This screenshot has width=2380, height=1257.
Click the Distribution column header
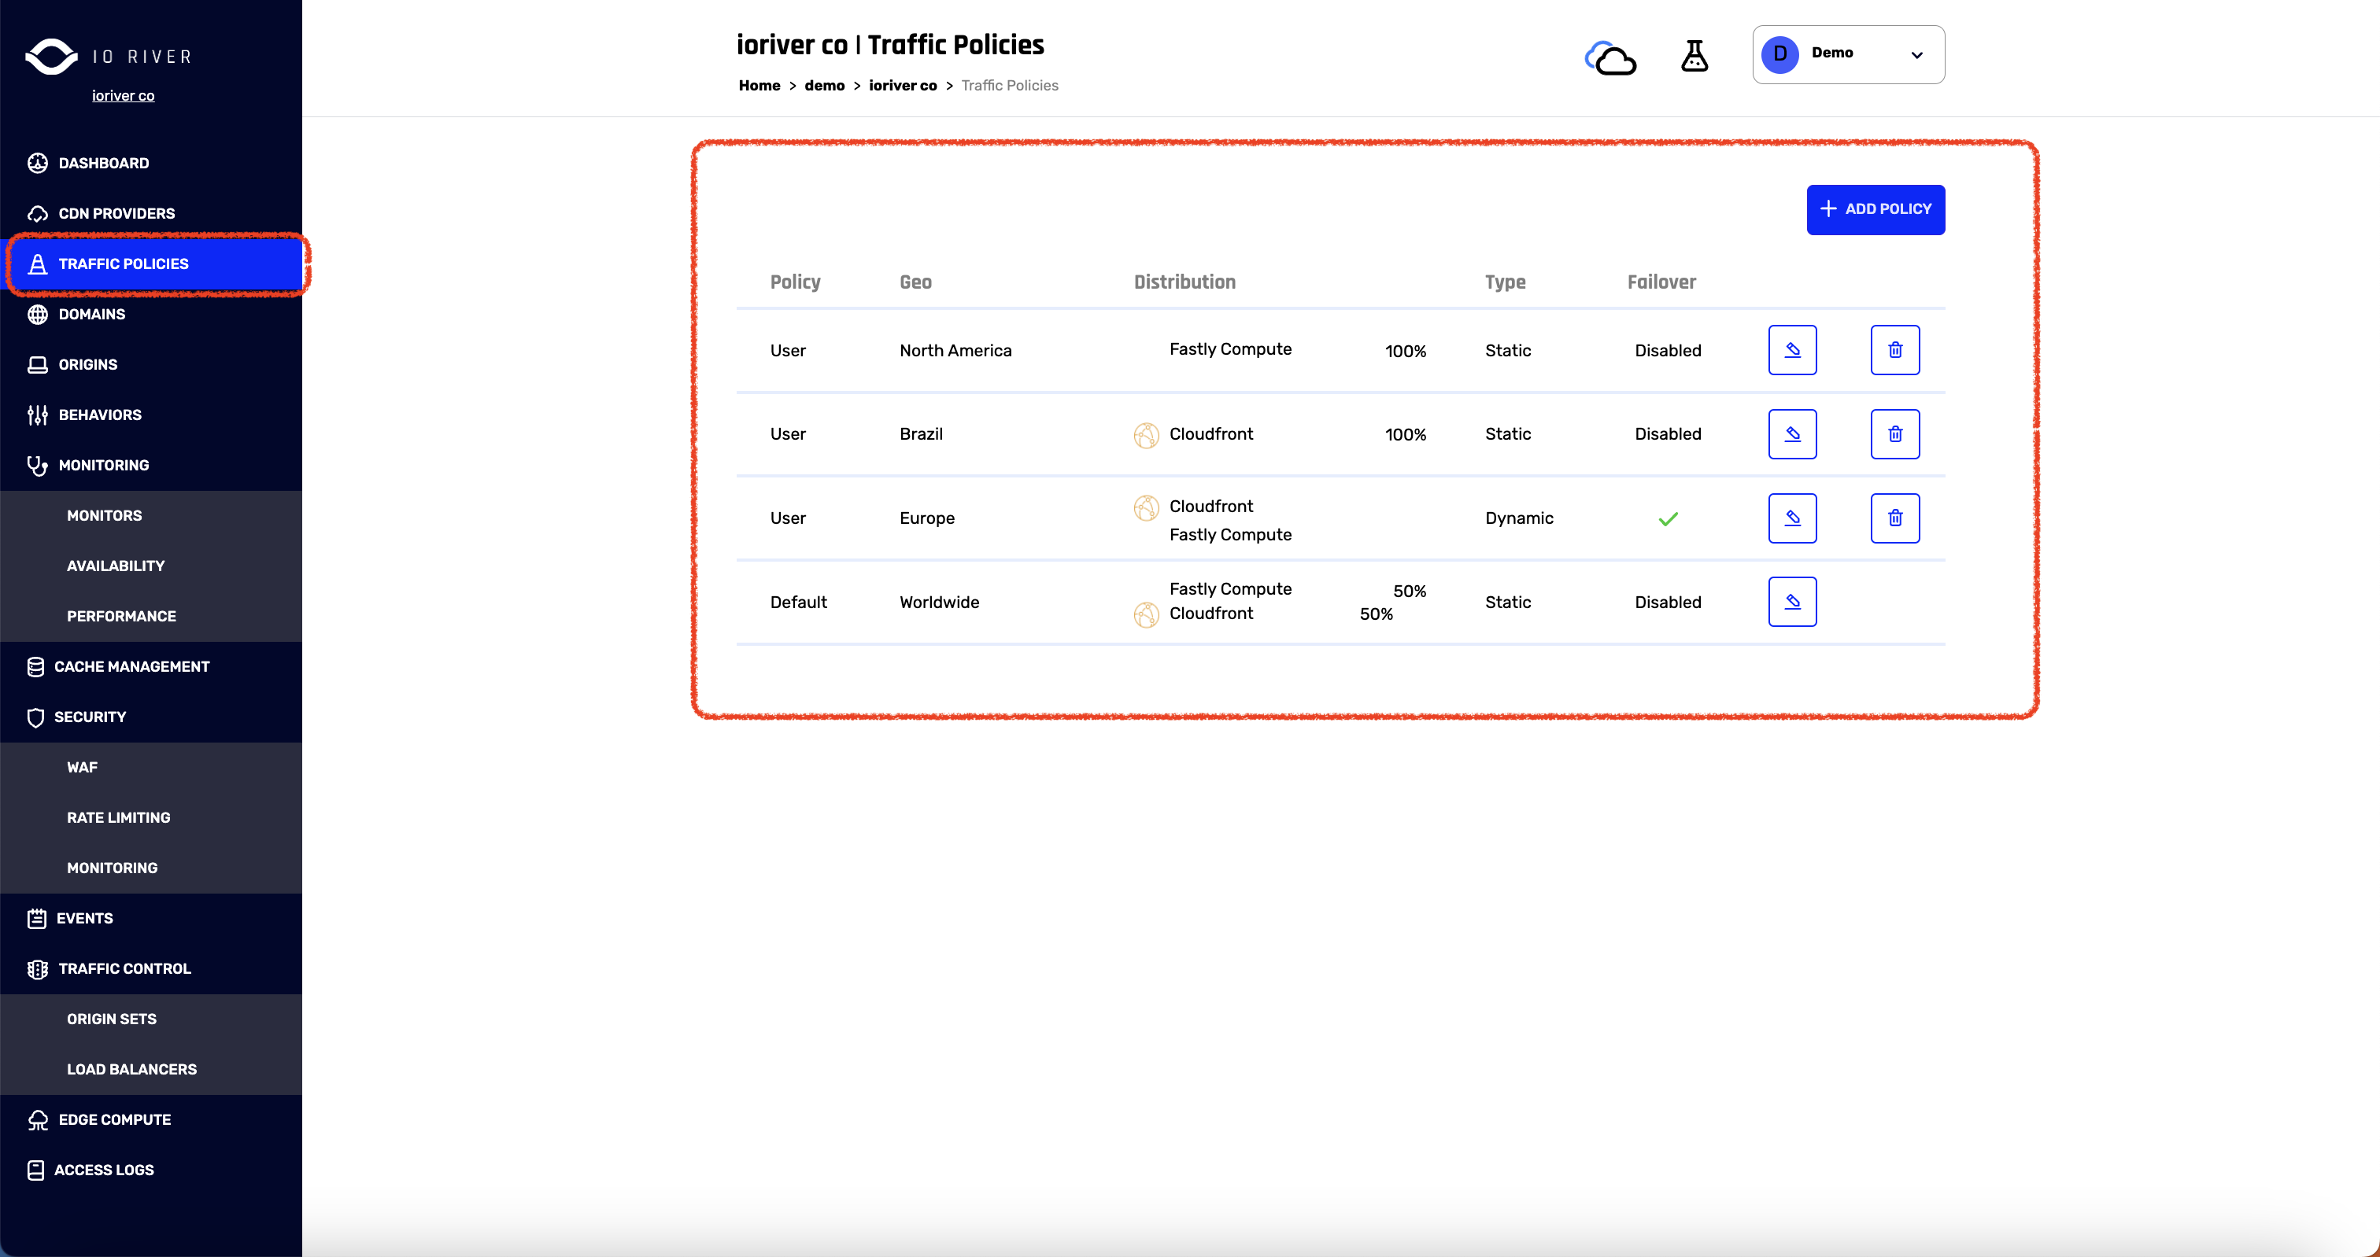[1184, 282]
